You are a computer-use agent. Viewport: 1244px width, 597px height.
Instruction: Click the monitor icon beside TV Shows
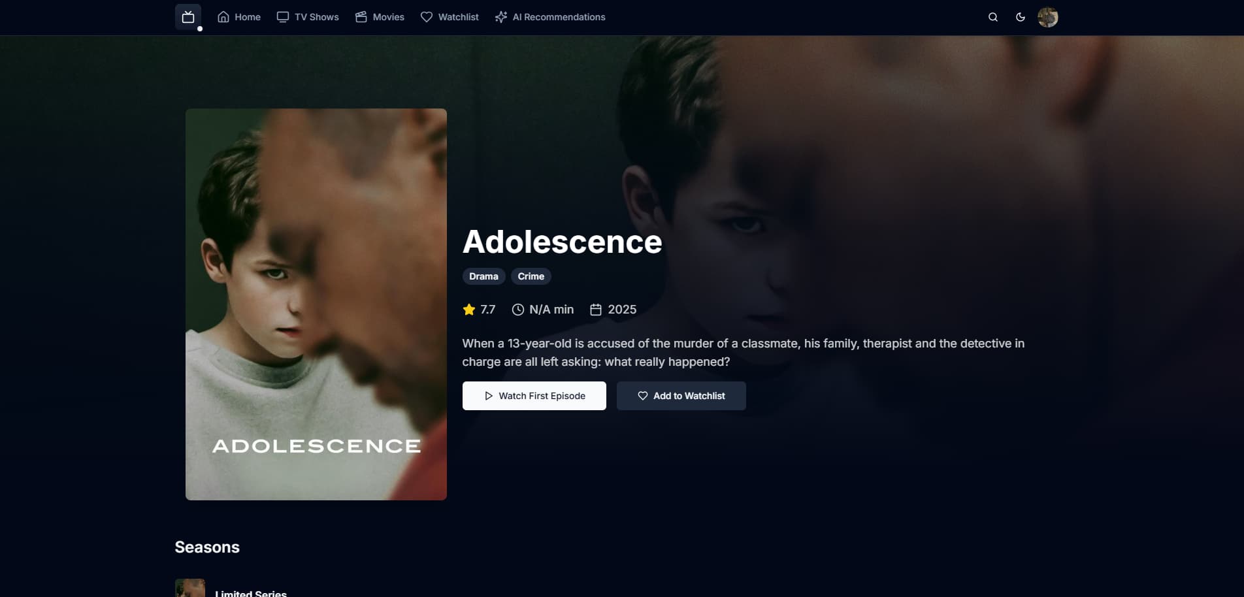point(283,17)
